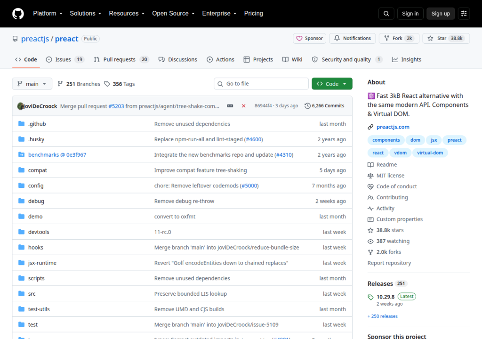Viewport: 482px width, 339px height.
Task: Click the Custom properties note icon
Action: 370,219
